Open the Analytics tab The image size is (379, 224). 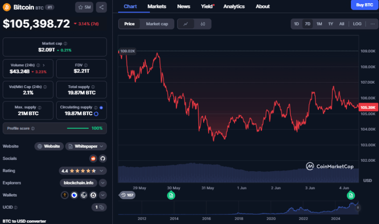[234, 7]
